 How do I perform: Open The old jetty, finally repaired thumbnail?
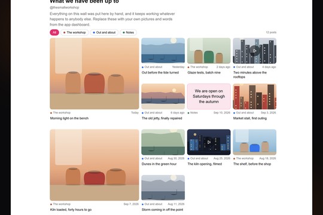[x=163, y=96]
